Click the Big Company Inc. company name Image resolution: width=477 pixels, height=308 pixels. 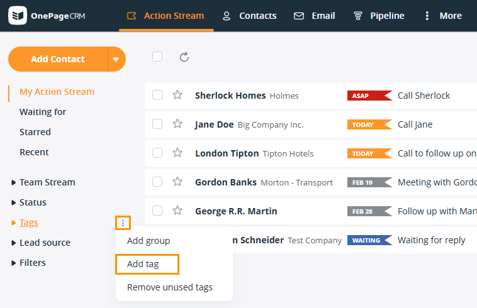coord(271,125)
